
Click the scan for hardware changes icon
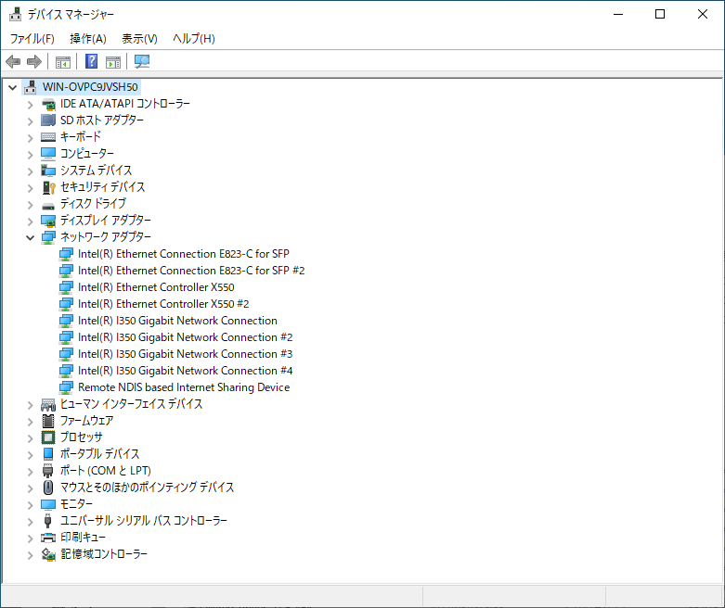point(142,61)
